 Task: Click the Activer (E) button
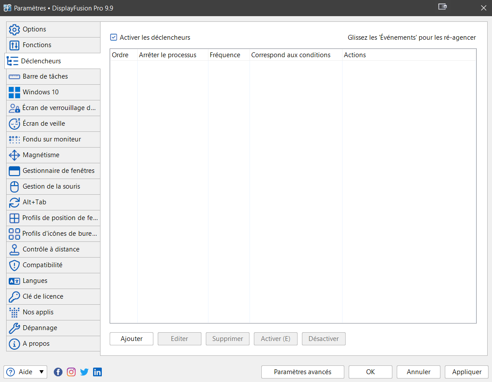[276, 339]
